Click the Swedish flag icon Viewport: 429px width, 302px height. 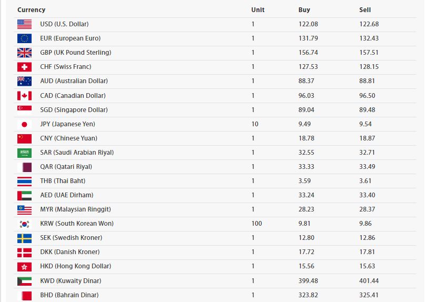pos(24,238)
